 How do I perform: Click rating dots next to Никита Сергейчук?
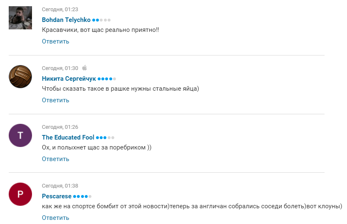[x=107, y=79]
